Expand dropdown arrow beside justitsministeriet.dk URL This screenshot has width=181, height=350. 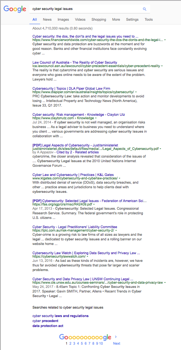click(x=160, y=148)
